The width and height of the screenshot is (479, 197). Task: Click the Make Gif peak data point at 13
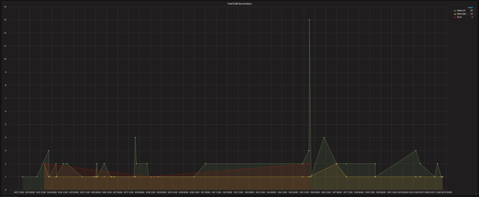coord(309,20)
